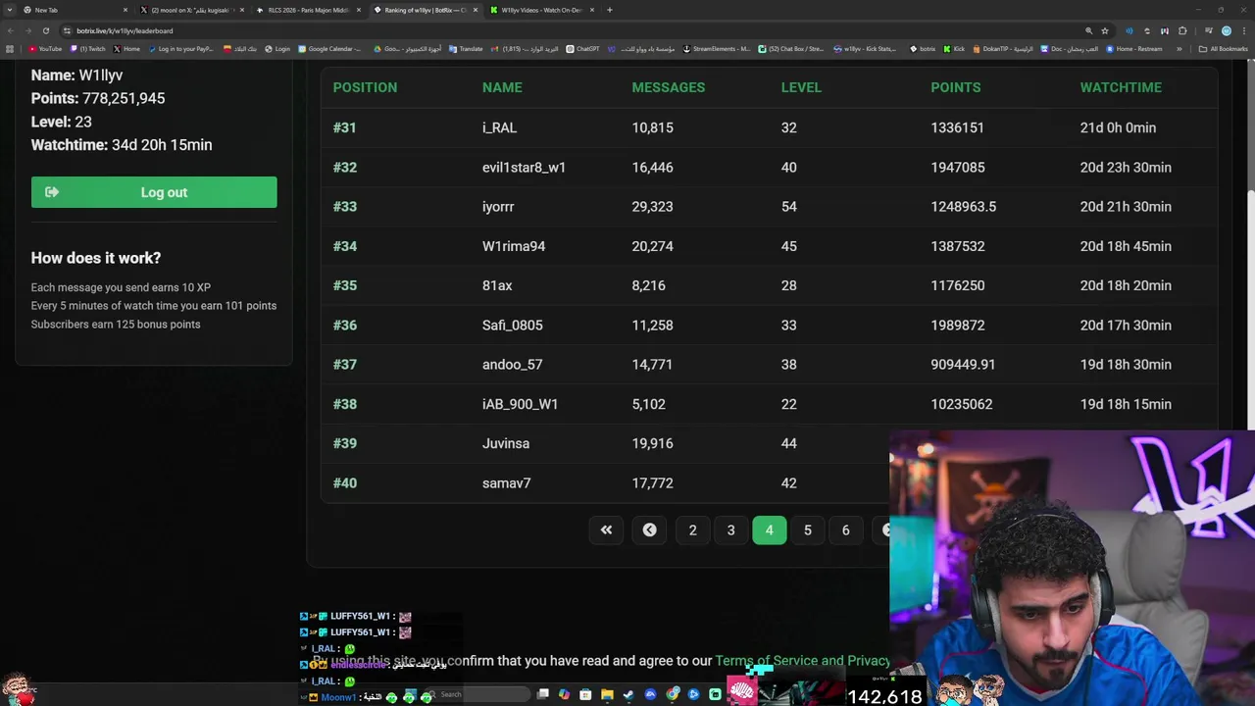Switch to the New Tab tab
This screenshot has width=1255, height=706.
pos(75,10)
